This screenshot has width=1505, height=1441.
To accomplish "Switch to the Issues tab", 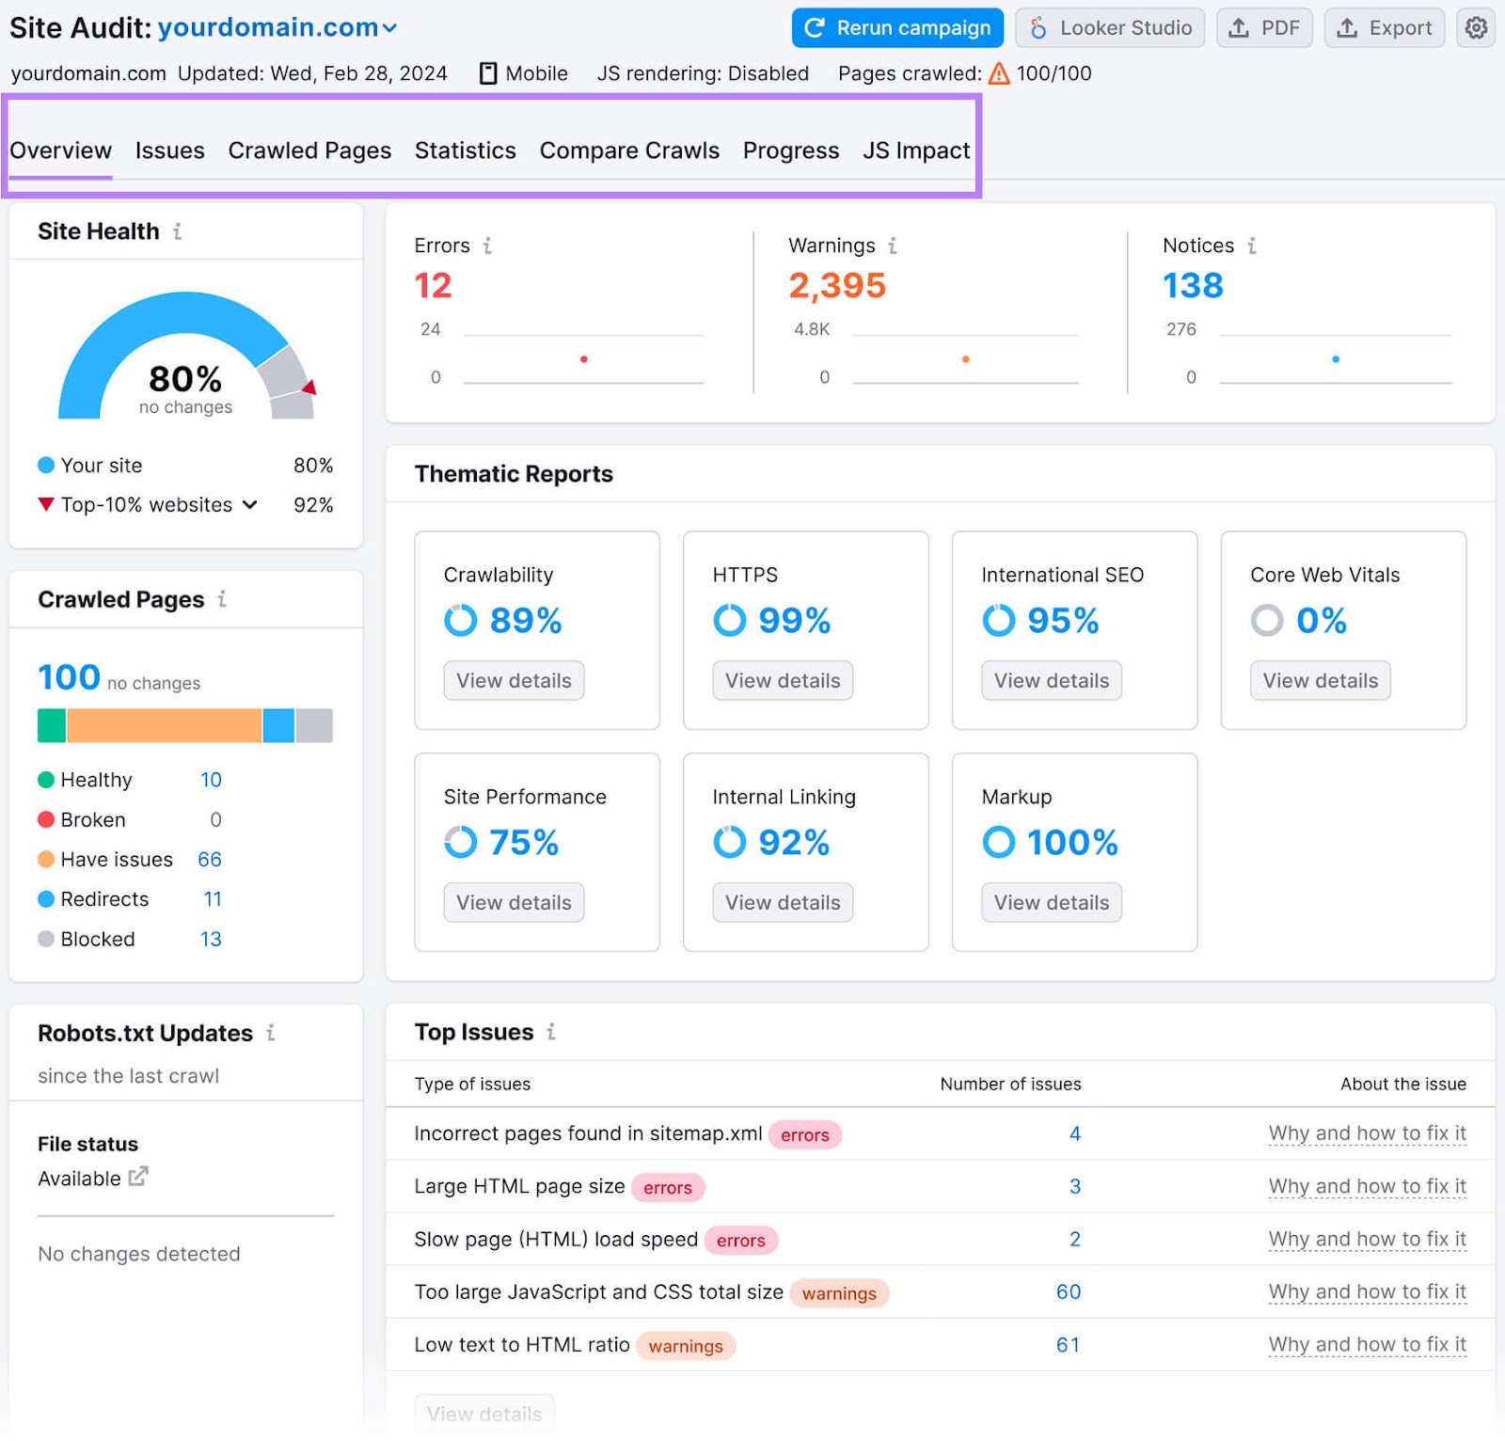I will point(169,150).
